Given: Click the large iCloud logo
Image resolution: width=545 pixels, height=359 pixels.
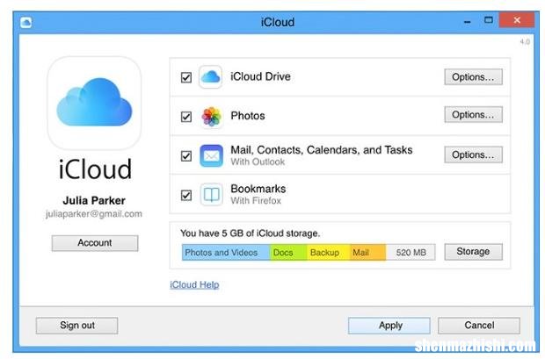Looking at the screenshot, I should (94, 103).
